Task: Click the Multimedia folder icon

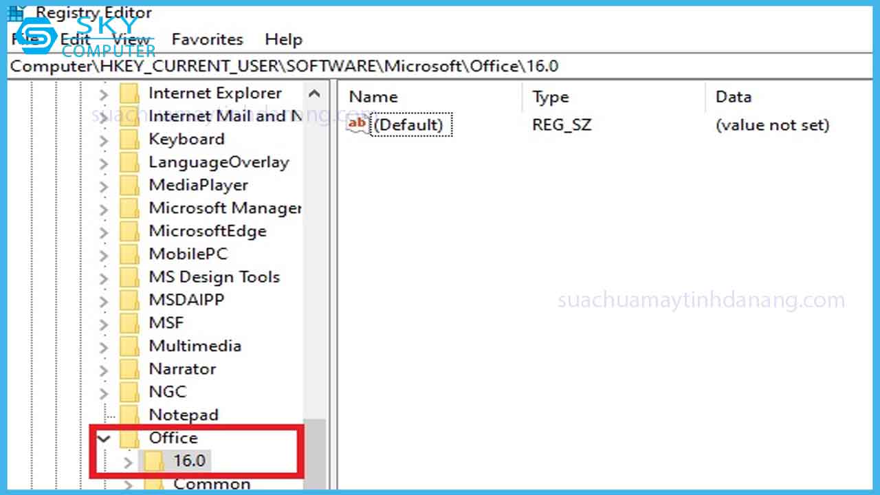Action: [129, 346]
